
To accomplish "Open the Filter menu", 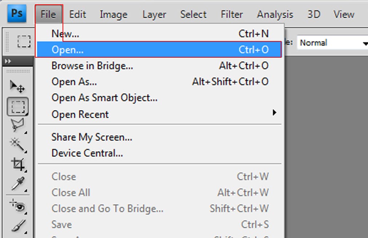I will tap(232, 15).
